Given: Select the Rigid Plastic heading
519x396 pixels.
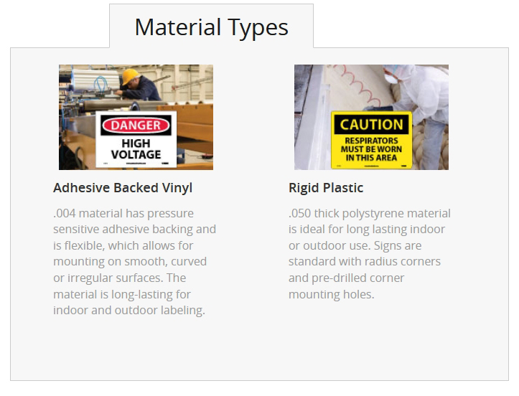Looking at the screenshot, I should click(x=326, y=187).
